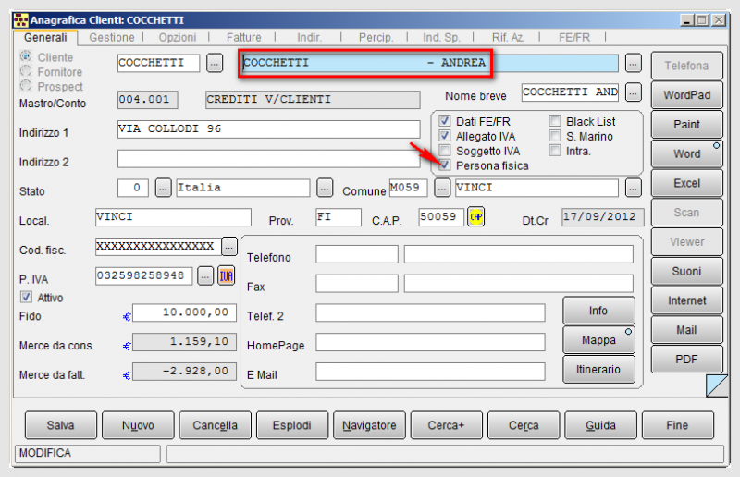
Task: Toggle the Attivo checkbox
Action: (x=26, y=298)
